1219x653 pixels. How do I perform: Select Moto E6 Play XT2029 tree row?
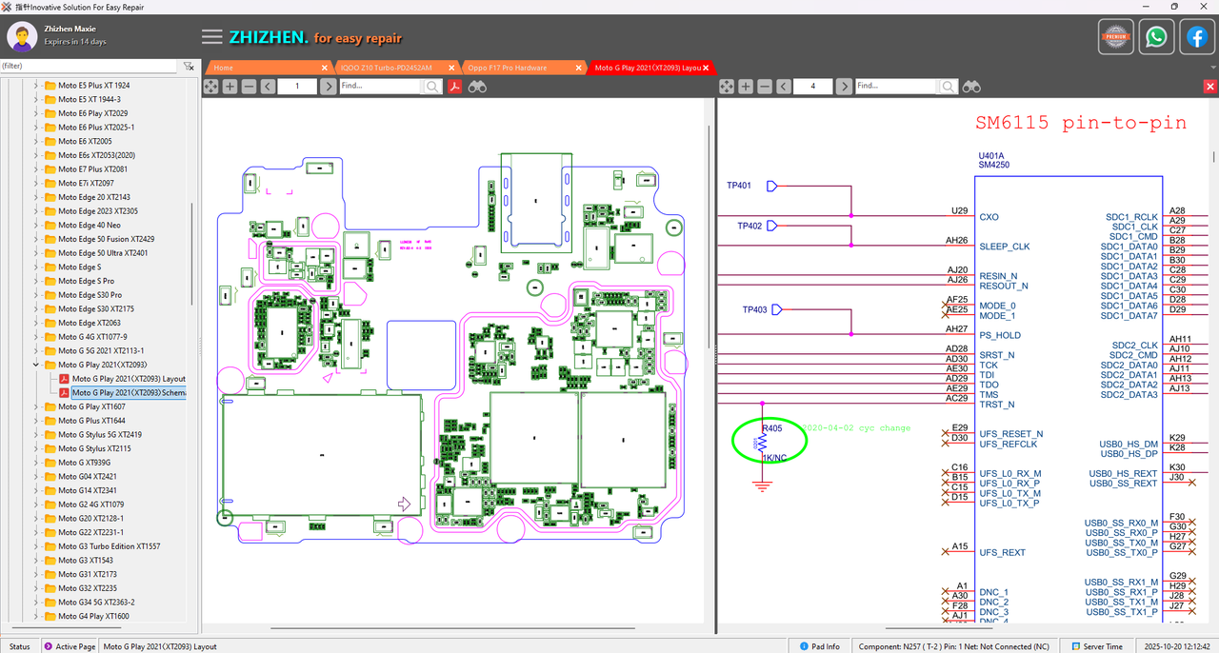(92, 113)
